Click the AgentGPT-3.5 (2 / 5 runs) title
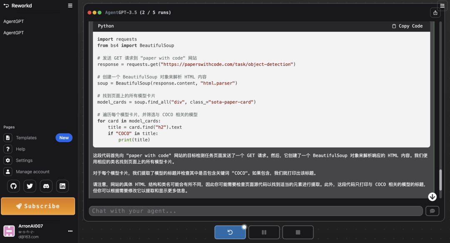The image size is (450, 243). click(138, 13)
